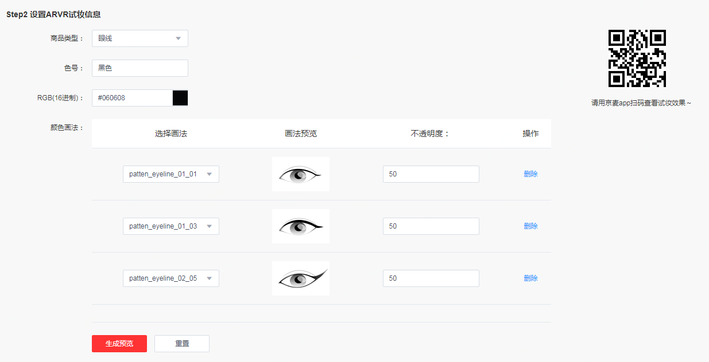709x362 pixels.
Task: Click the red 生成预览 button
Action: tap(119, 344)
